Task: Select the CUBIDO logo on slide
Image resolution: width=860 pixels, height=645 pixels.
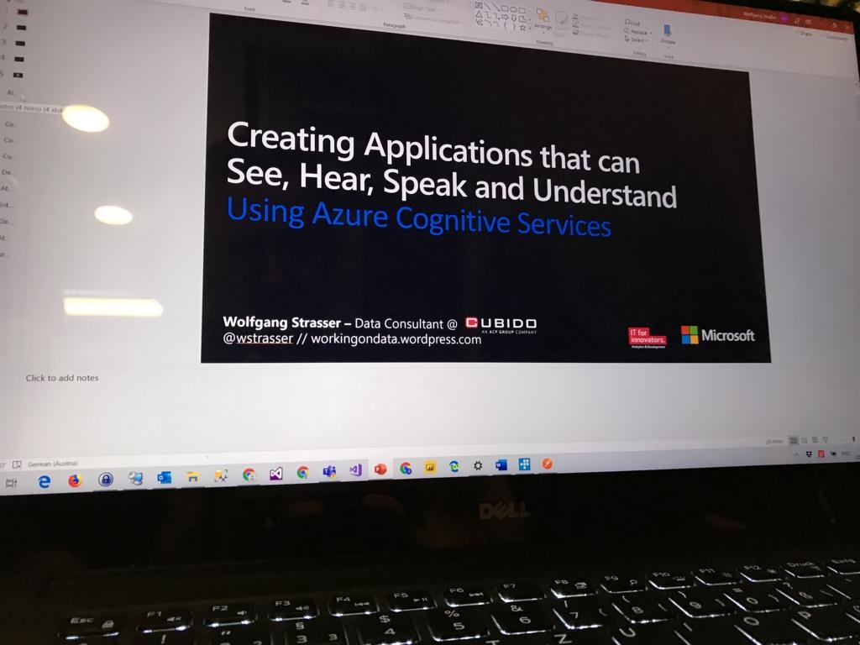Action: click(x=501, y=324)
